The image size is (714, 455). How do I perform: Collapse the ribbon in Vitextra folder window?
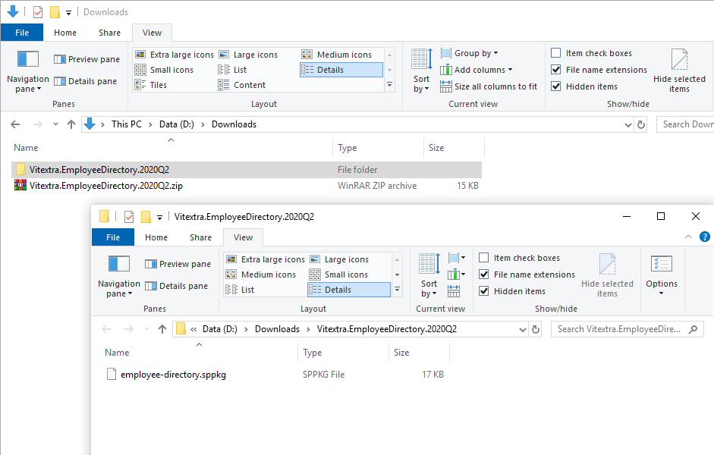click(x=688, y=237)
